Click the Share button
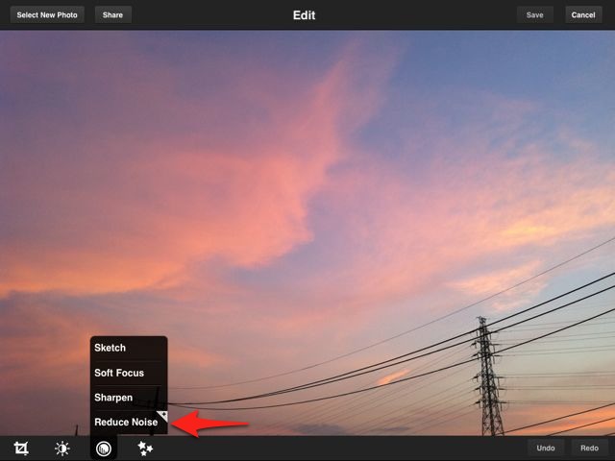Image resolution: width=615 pixels, height=461 pixels. pyautogui.click(x=113, y=15)
